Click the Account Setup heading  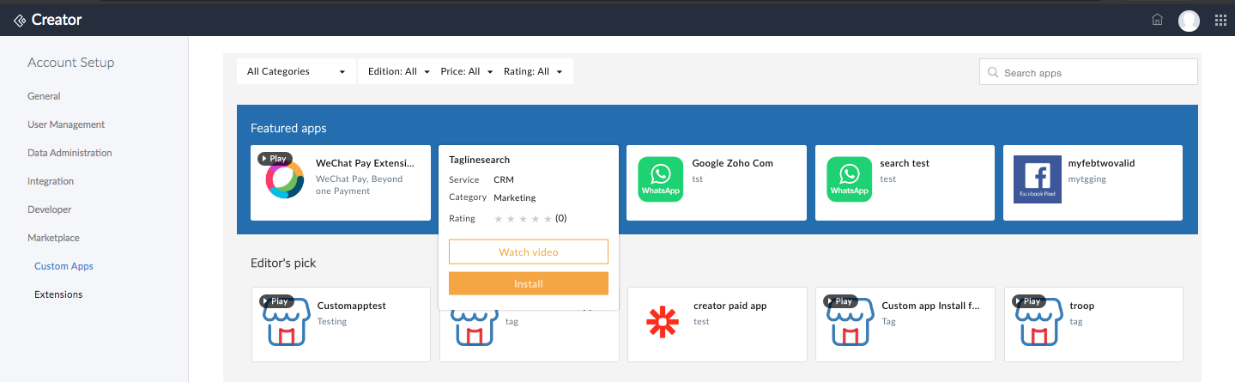coord(70,63)
